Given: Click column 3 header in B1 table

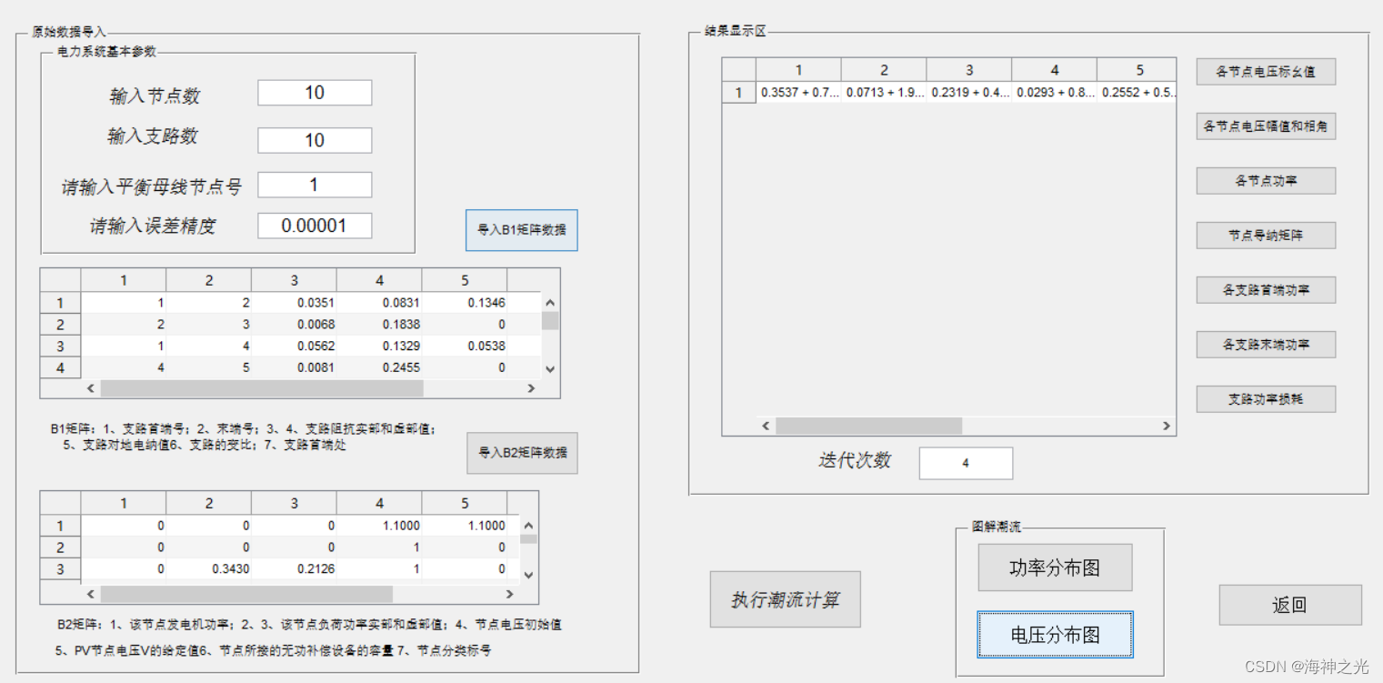Looking at the screenshot, I should click(x=294, y=280).
